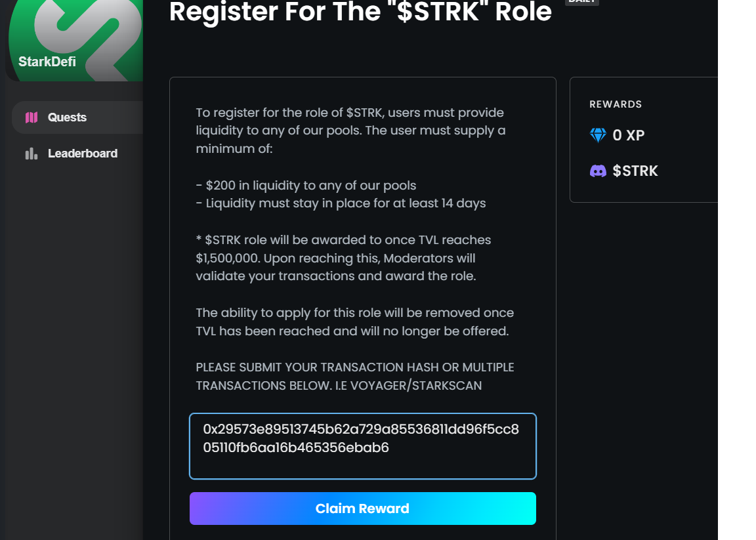This screenshot has width=756, height=540.
Task: Click the StarkDefi green logo image
Action: pyautogui.click(x=75, y=41)
